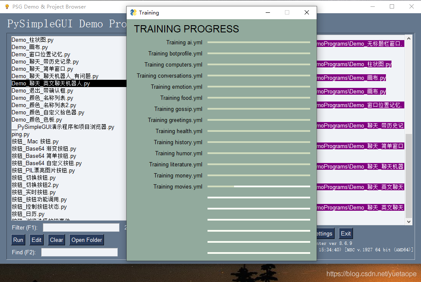Select 按钮_ Mac 按钮.py entry
The width and height of the screenshot is (421, 282).
69,141
